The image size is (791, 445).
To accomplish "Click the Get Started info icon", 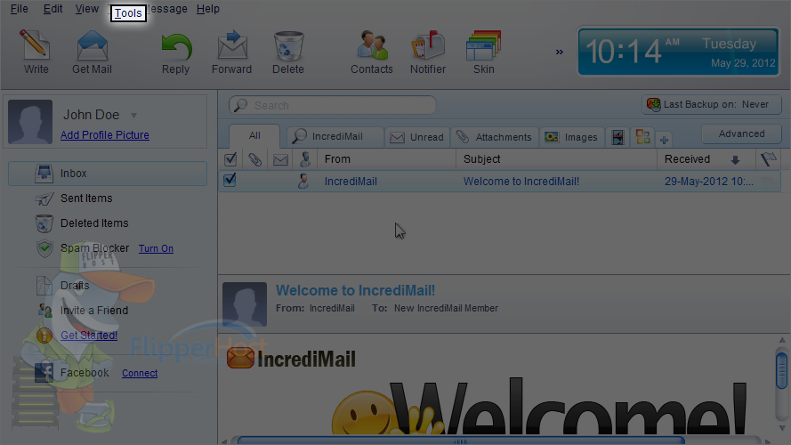I will point(44,335).
